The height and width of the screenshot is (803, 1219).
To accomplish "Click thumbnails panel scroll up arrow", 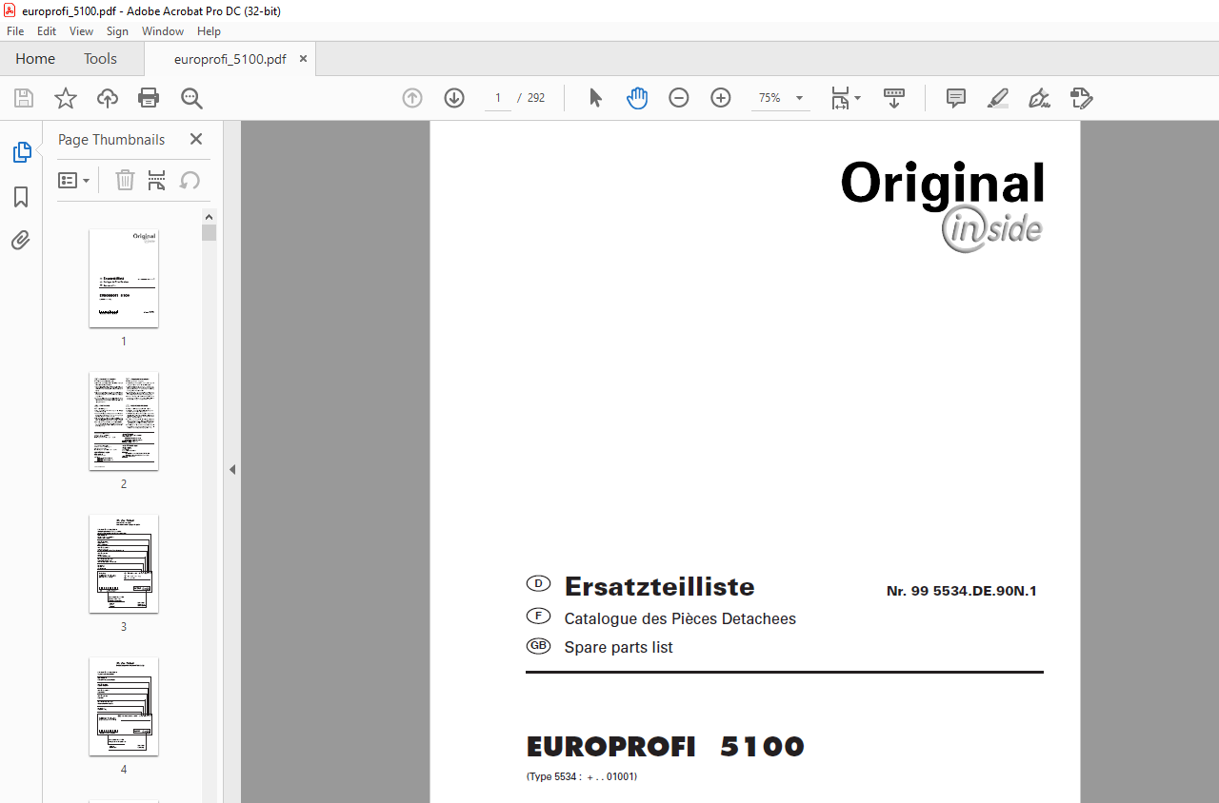I will (x=210, y=216).
